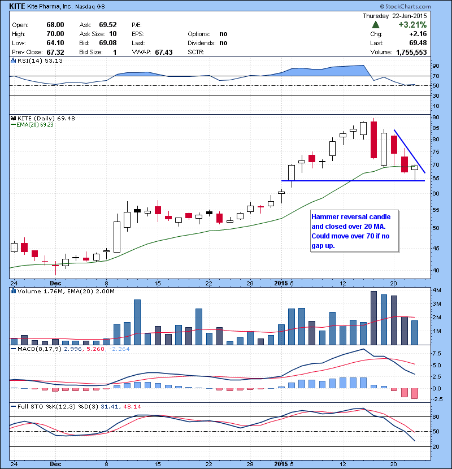This screenshot has width=452, height=469.
Task: Click the volume bars icon beside Volume 1.76M
Action: (x=13, y=291)
